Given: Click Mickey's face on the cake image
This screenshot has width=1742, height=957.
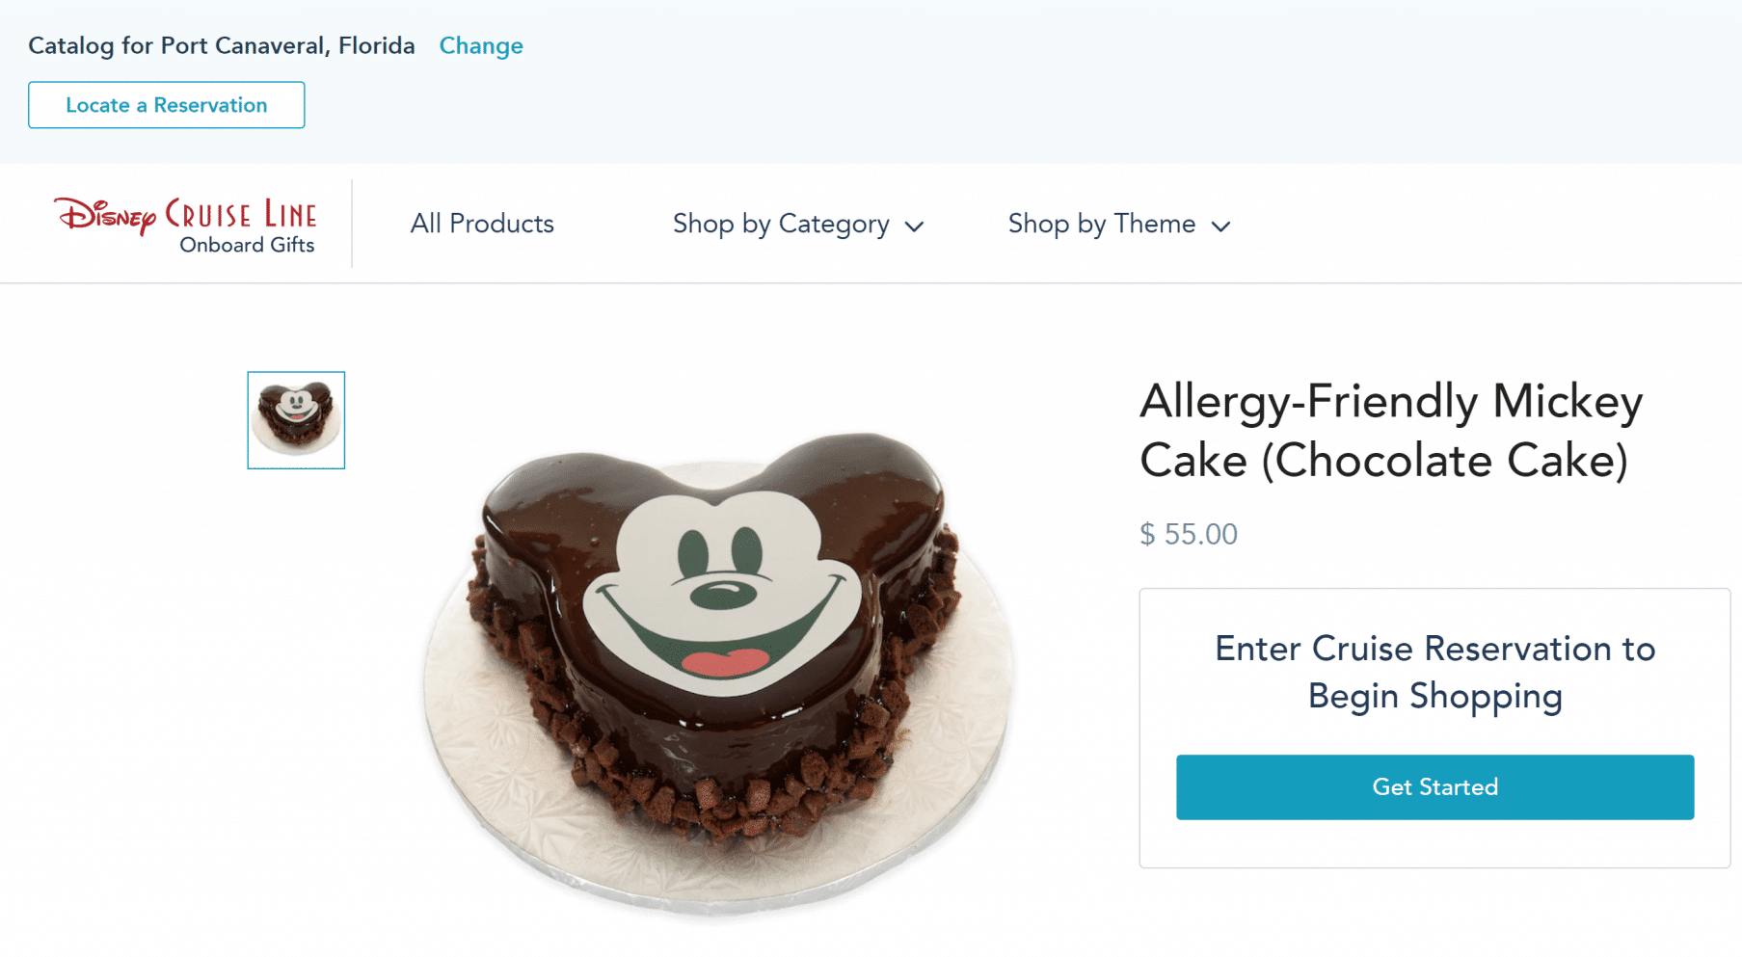Looking at the screenshot, I should (x=723, y=593).
